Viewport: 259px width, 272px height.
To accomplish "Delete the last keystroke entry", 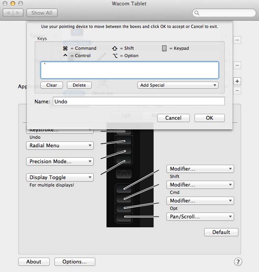I will (79, 85).
